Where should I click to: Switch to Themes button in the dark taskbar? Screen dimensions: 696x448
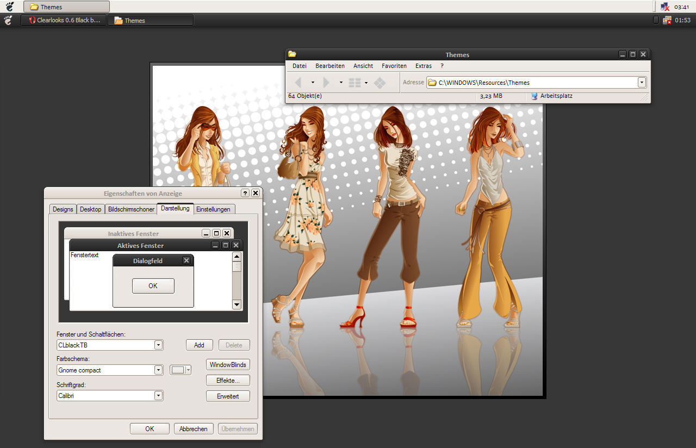151,20
